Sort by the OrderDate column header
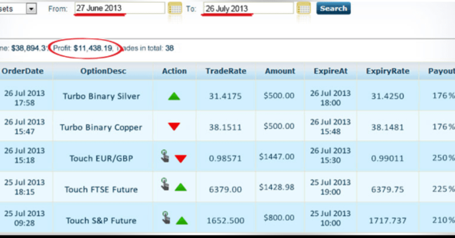Image resolution: width=455 pixels, height=238 pixels. click(x=23, y=71)
